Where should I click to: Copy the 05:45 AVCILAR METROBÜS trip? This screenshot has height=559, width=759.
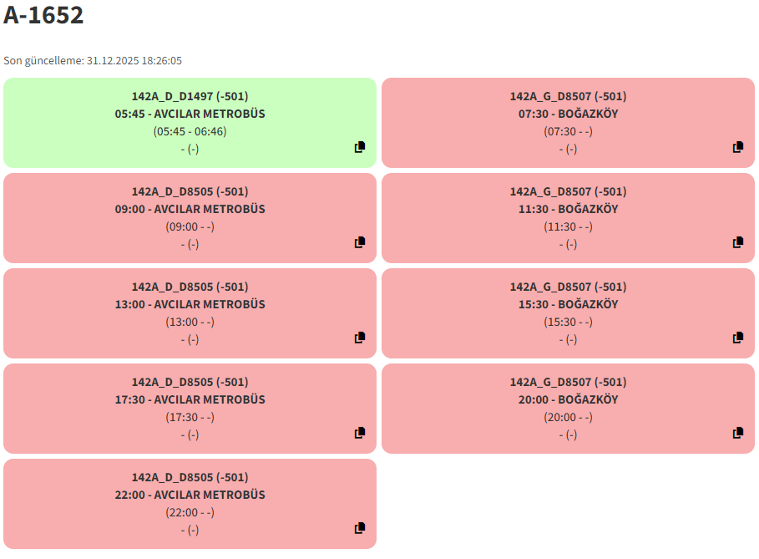[360, 147]
